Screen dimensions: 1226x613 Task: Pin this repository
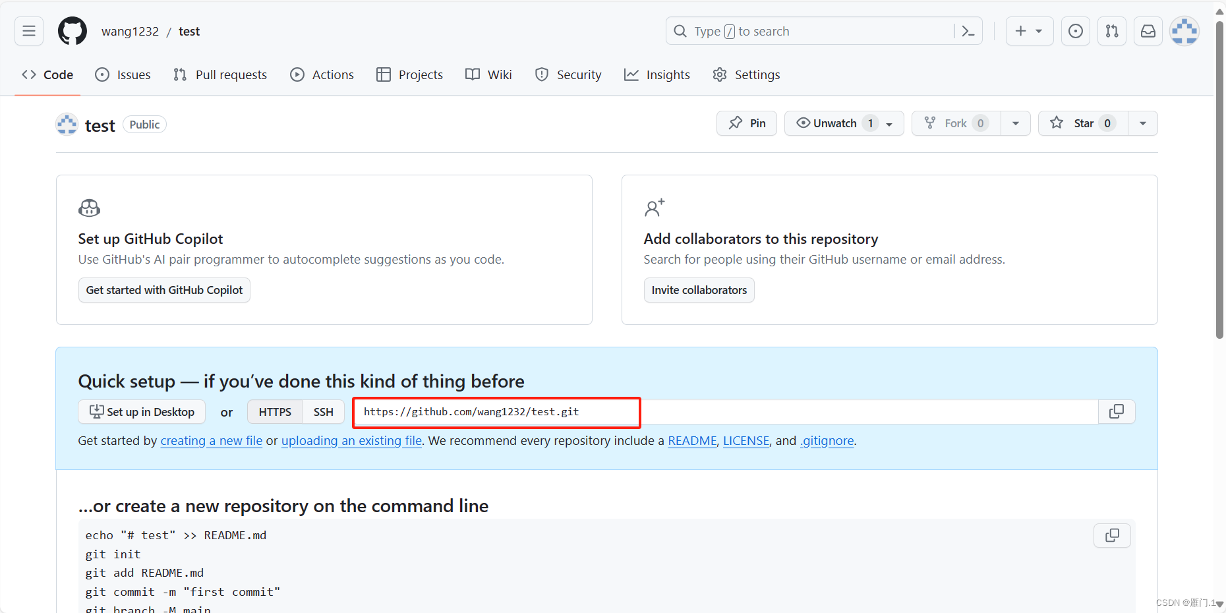[x=747, y=123]
